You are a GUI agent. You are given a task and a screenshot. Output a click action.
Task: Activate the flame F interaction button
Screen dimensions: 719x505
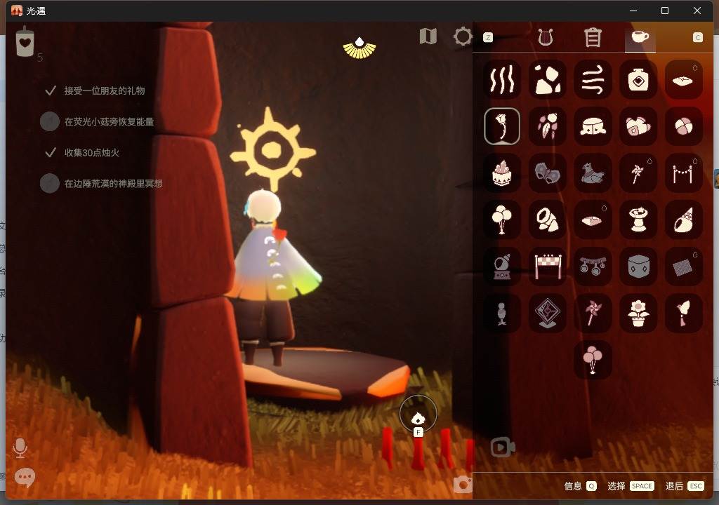click(x=418, y=415)
